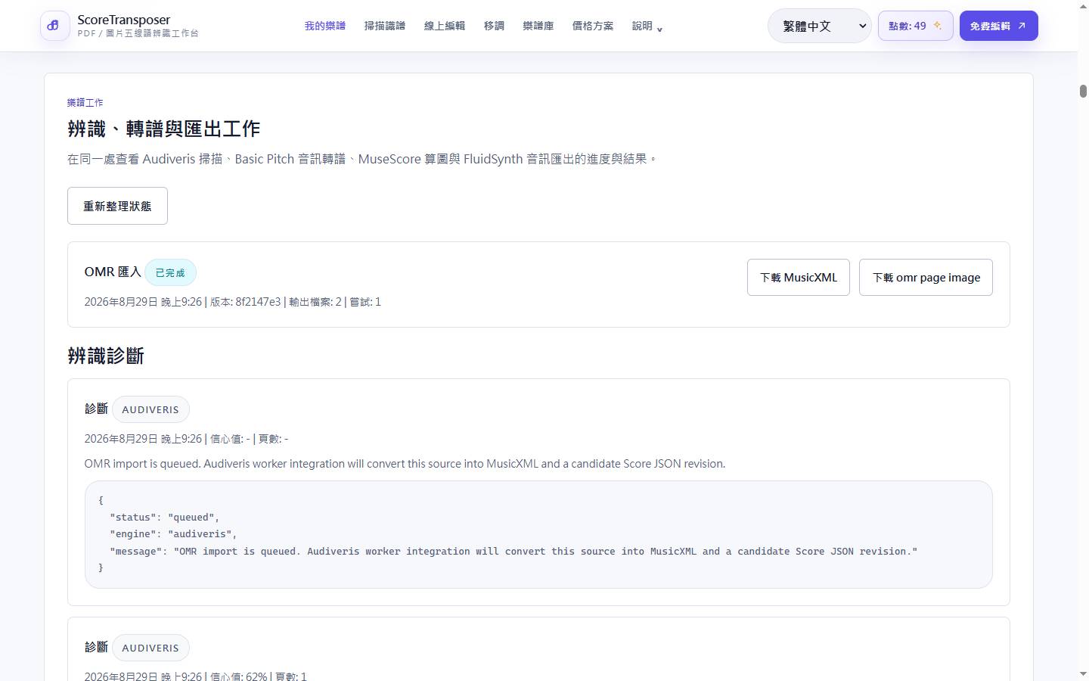Open the 繁體中文 language dropdown
Image resolution: width=1089 pixels, height=681 pixels.
[820, 26]
